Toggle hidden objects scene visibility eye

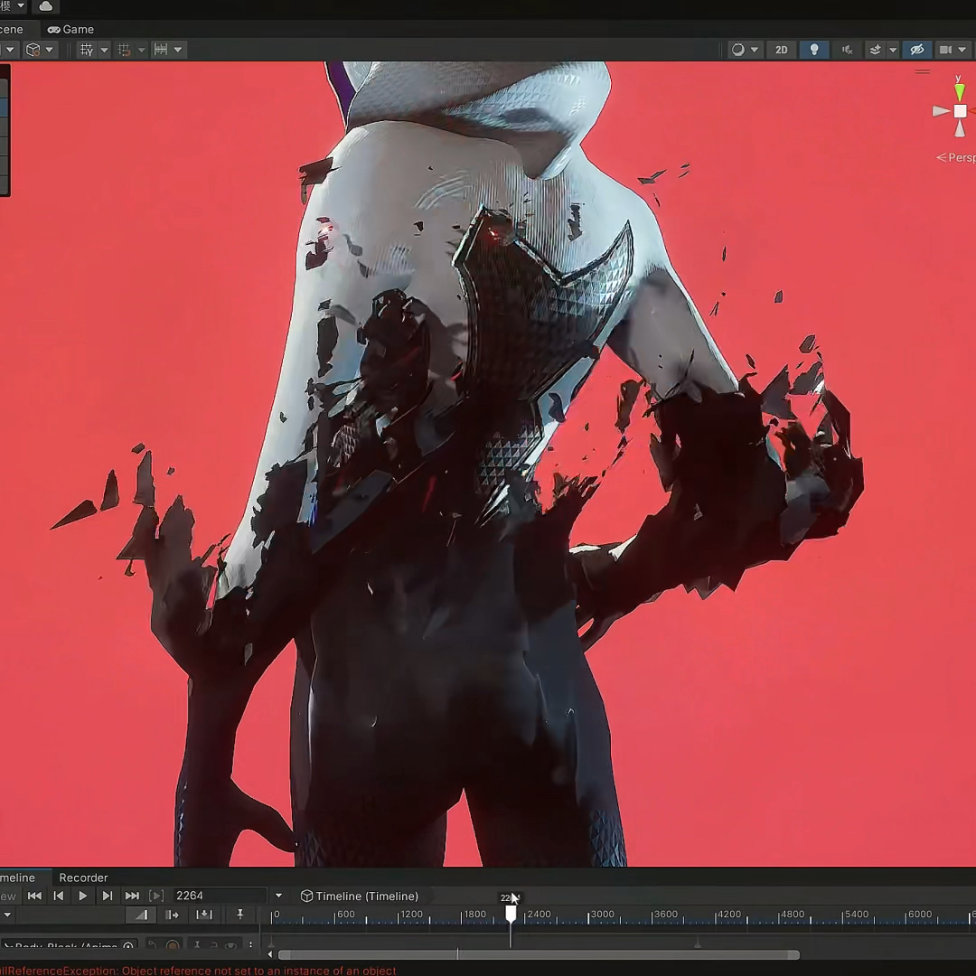pos(916,50)
